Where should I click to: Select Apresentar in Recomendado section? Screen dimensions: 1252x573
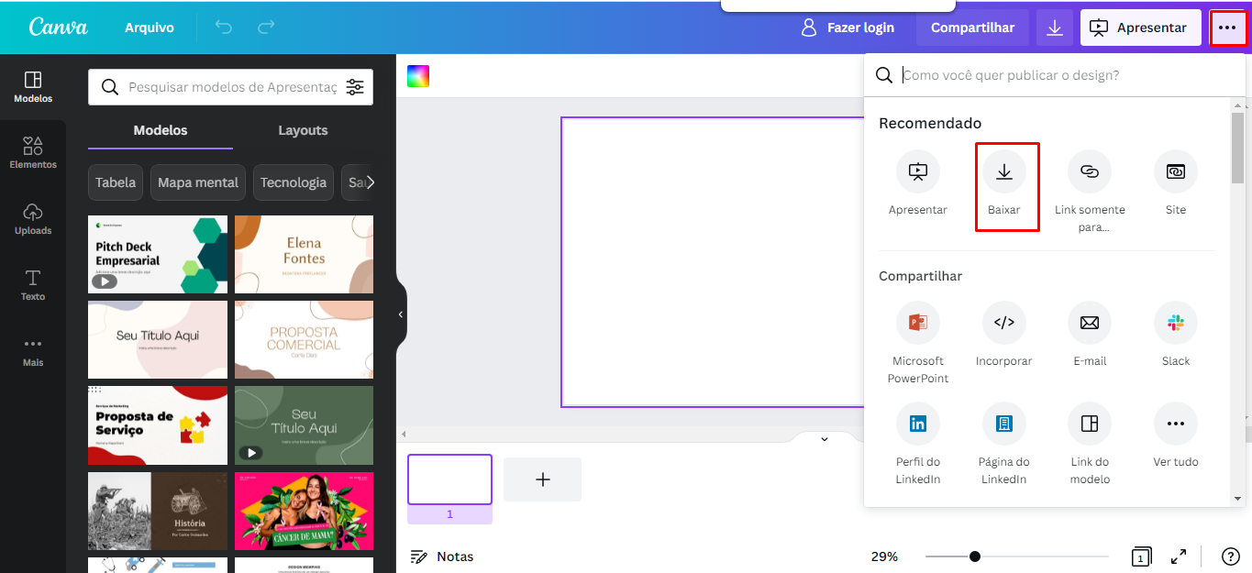tap(918, 183)
